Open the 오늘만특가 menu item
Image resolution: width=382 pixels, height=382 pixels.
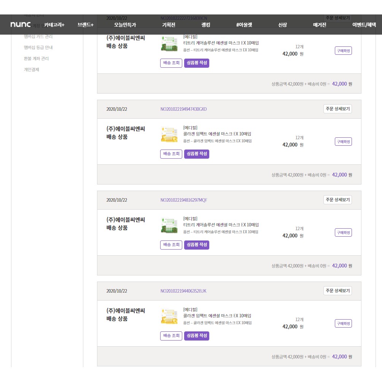point(125,25)
